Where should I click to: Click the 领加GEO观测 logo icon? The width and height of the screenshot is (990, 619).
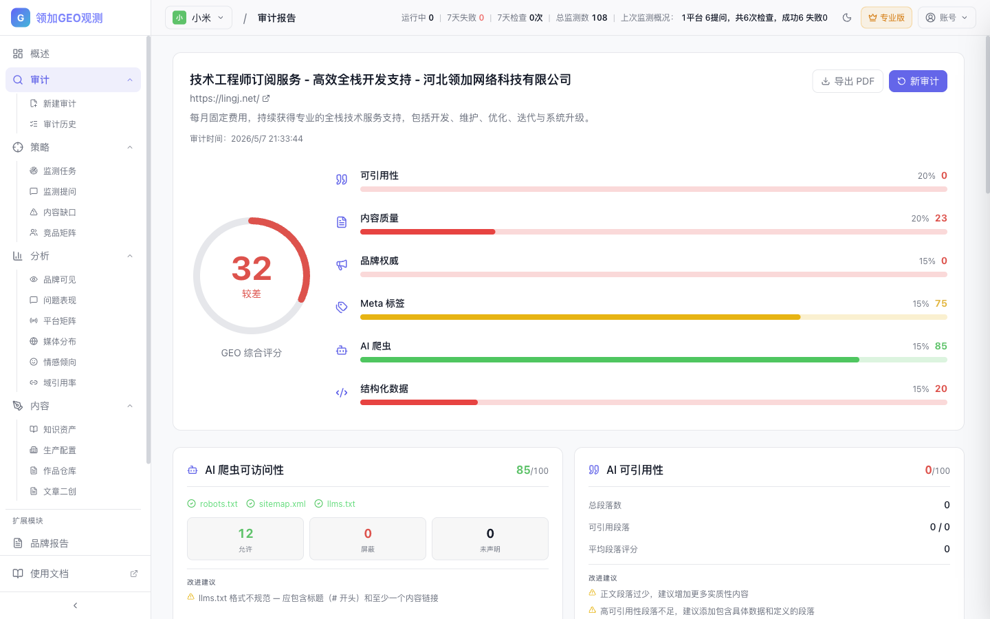[x=21, y=18]
